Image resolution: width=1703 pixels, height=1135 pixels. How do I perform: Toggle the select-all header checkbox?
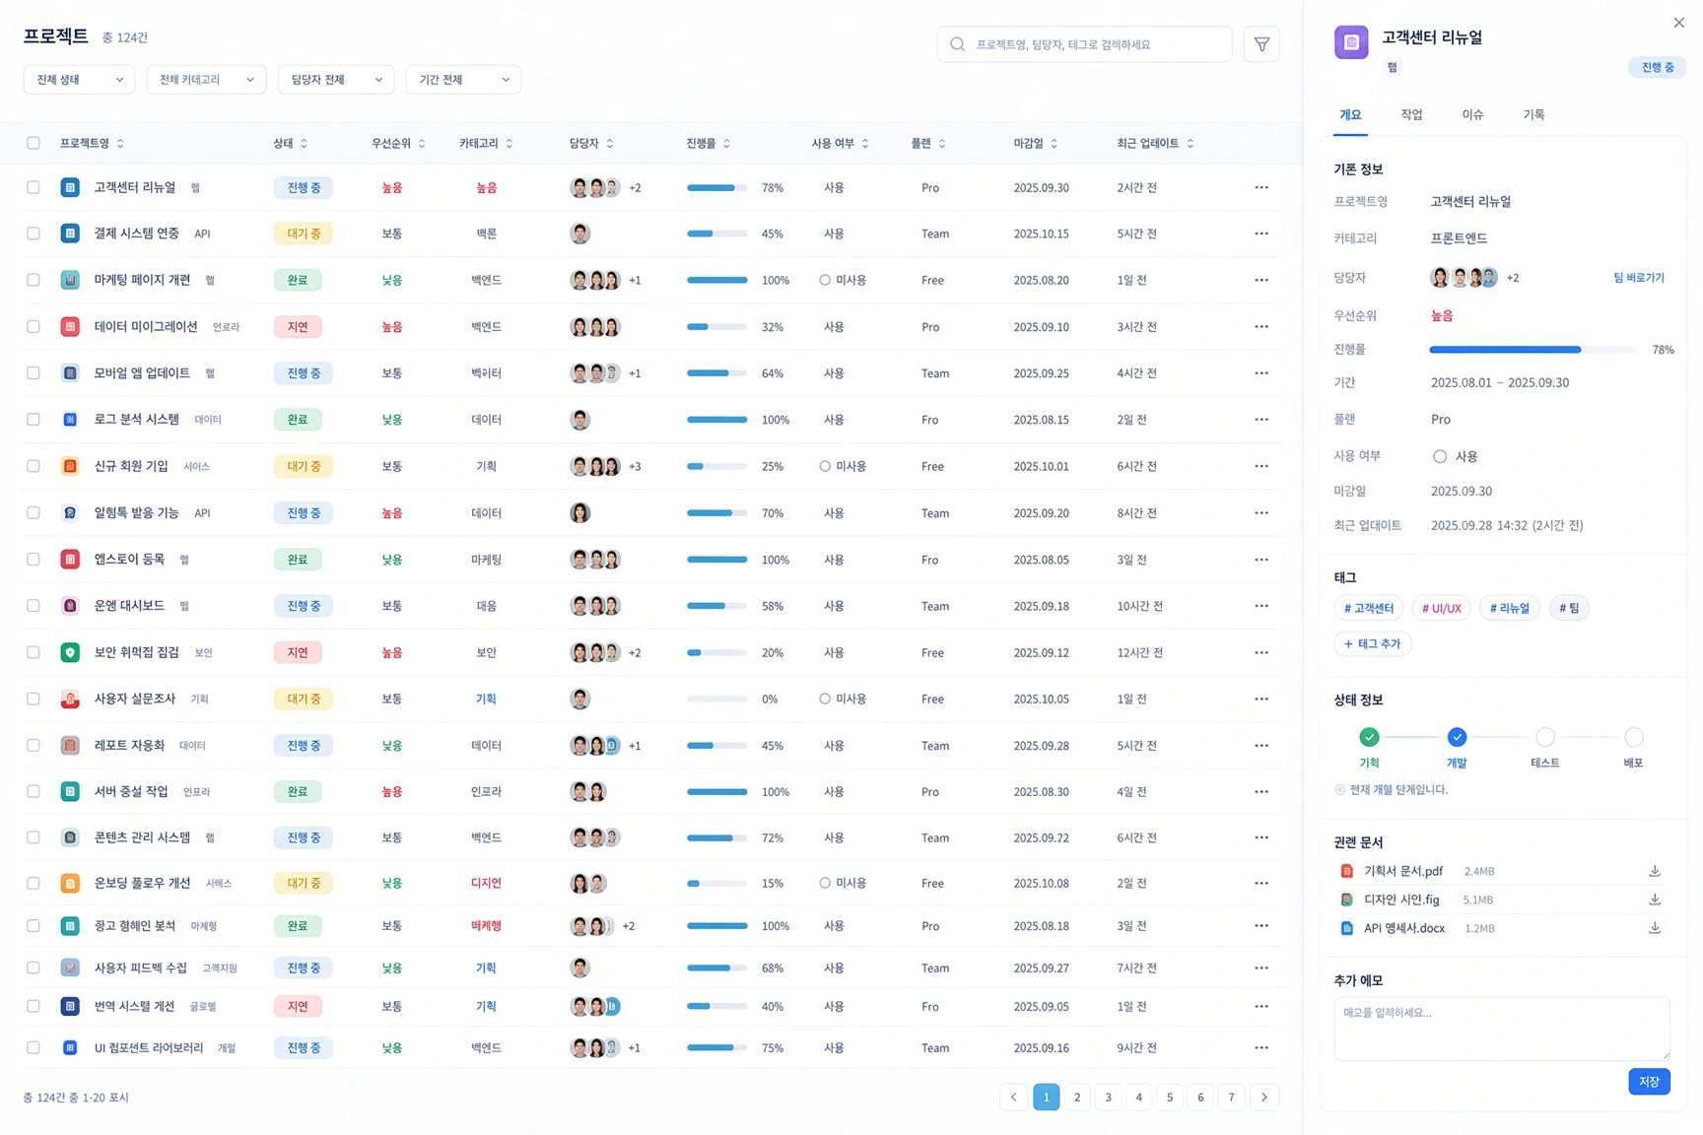(x=34, y=143)
